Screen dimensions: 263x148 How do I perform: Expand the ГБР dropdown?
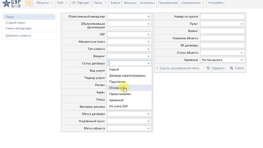click(x=129, y=35)
